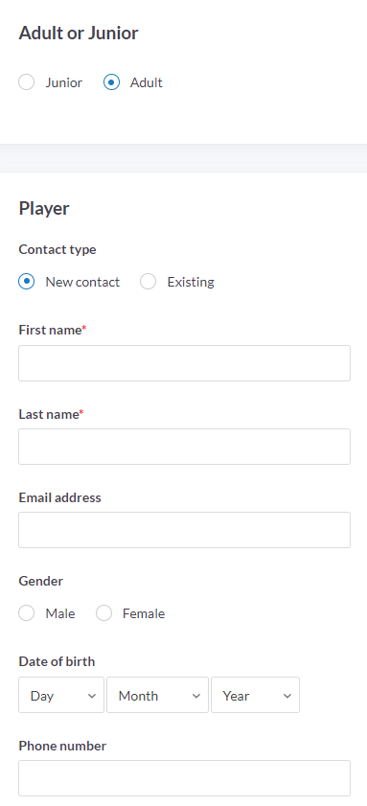The height and width of the screenshot is (806, 367).
Task: Click the Phone number label text
Action: pyautogui.click(x=62, y=746)
